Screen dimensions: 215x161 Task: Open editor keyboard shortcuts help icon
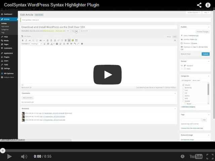(82, 44)
